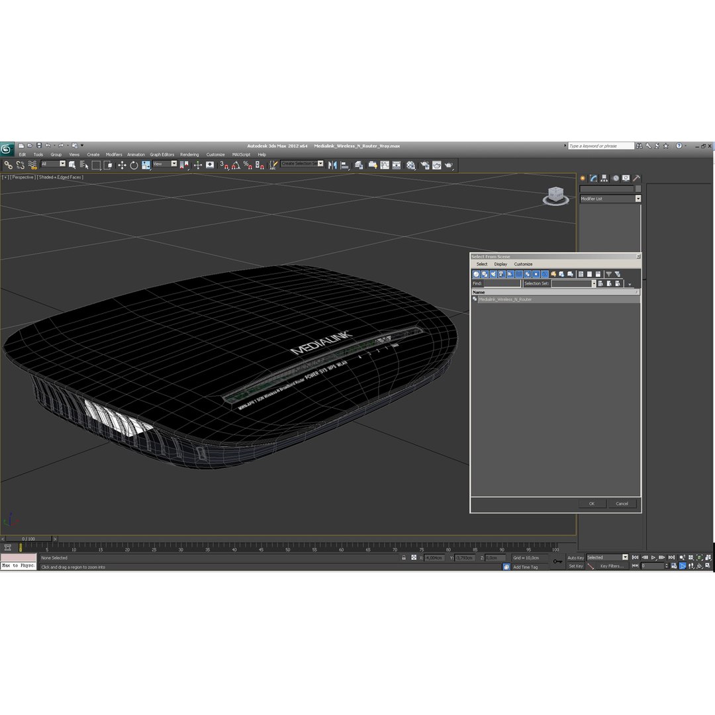Viewport: 715px width, 715px height.
Task: Switch to the Modify command panel tab
Action: coord(594,178)
